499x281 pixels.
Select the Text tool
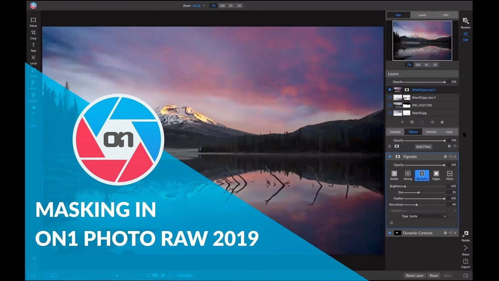[x=33, y=47]
